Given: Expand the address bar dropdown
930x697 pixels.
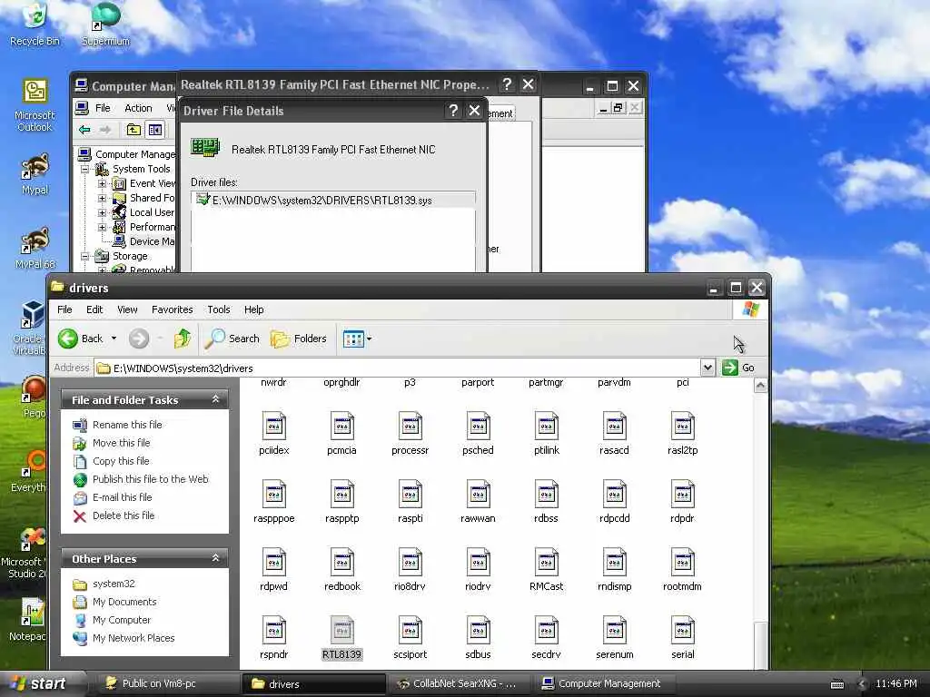Looking at the screenshot, I should (707, 368).
